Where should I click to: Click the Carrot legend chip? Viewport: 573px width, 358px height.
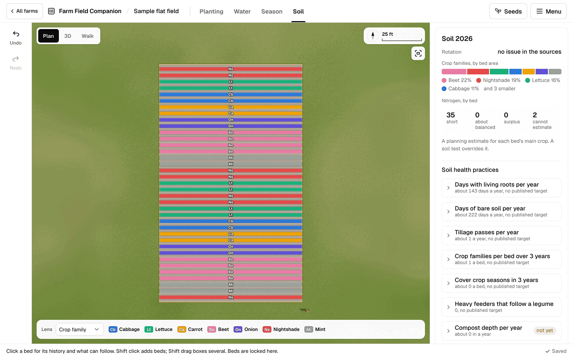[x=190, y=329]
